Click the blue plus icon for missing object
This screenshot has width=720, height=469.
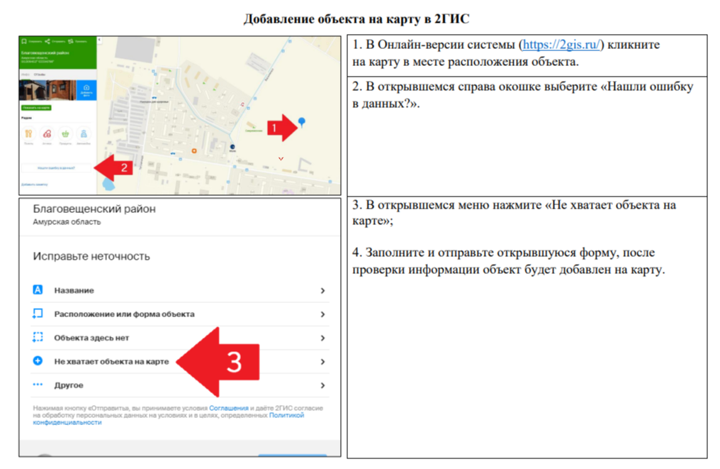point(38,361)
